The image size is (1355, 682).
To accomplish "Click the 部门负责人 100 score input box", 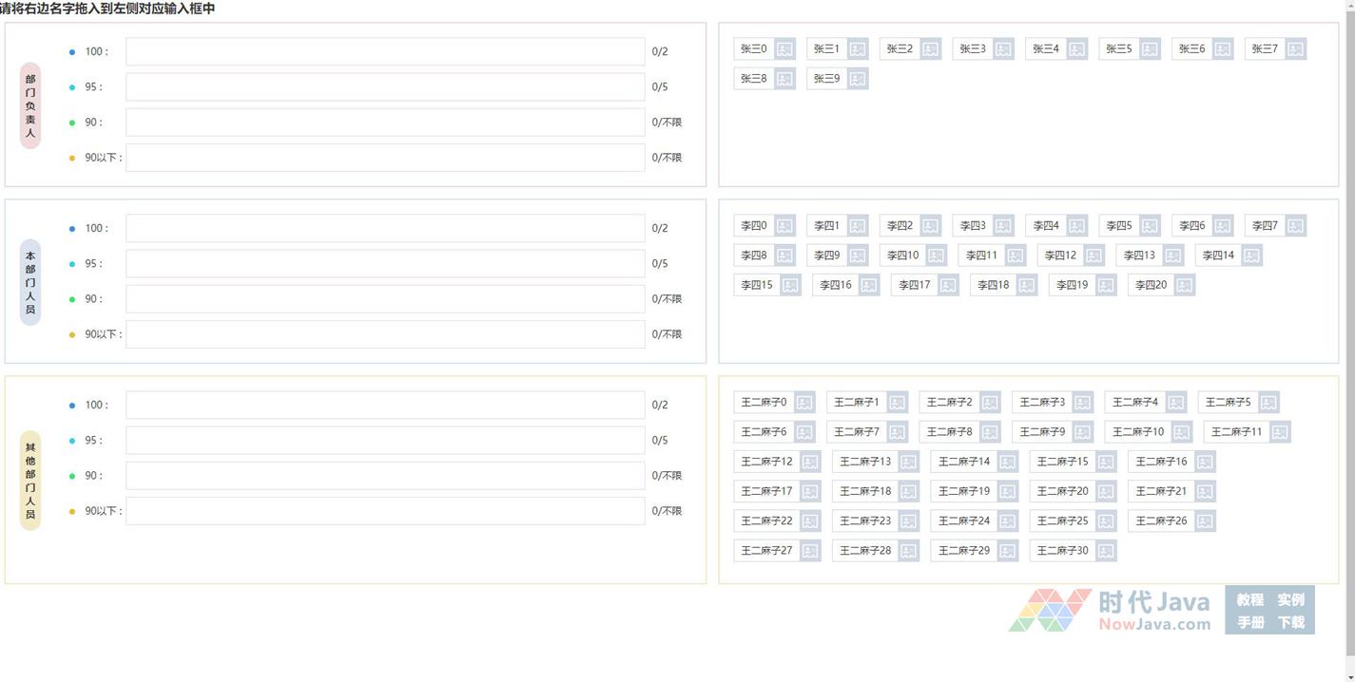I will click(x=385, y=51).
